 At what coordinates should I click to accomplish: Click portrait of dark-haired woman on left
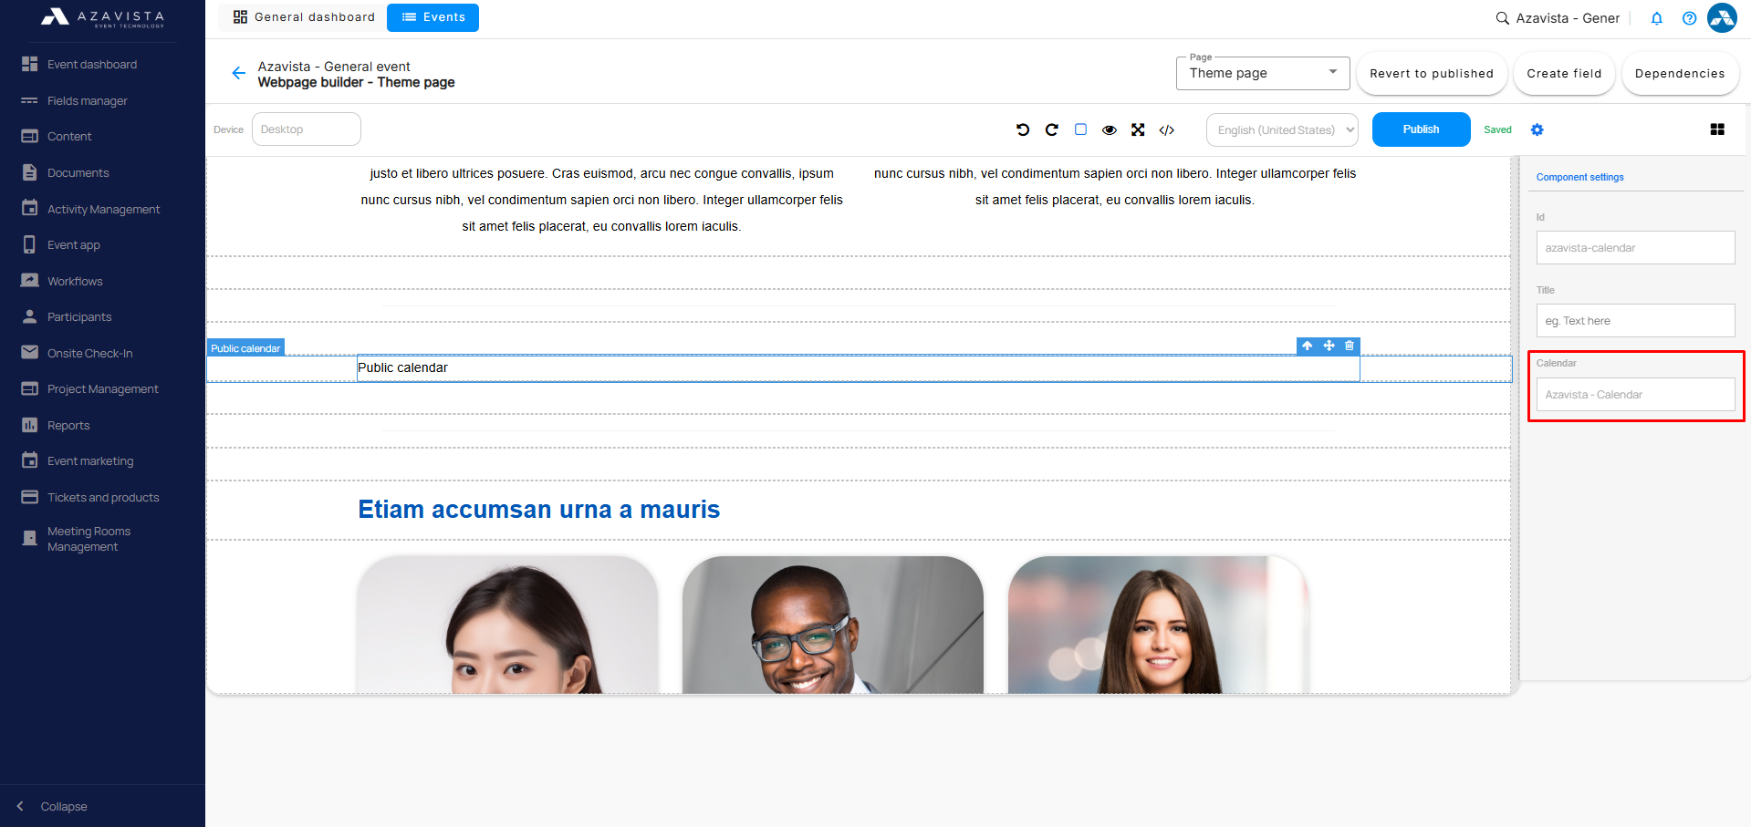click(x=507, y=625)
